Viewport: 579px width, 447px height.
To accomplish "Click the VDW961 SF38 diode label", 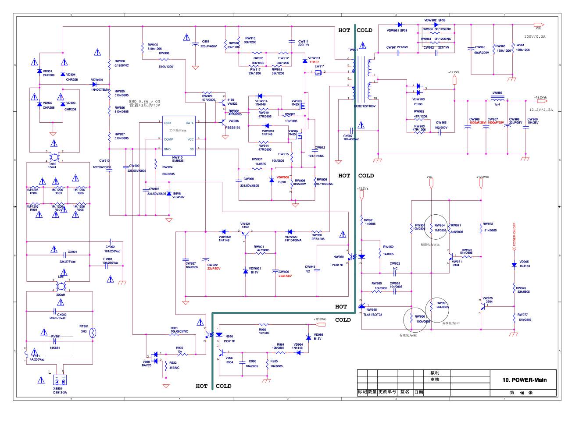I will point(397,31).
